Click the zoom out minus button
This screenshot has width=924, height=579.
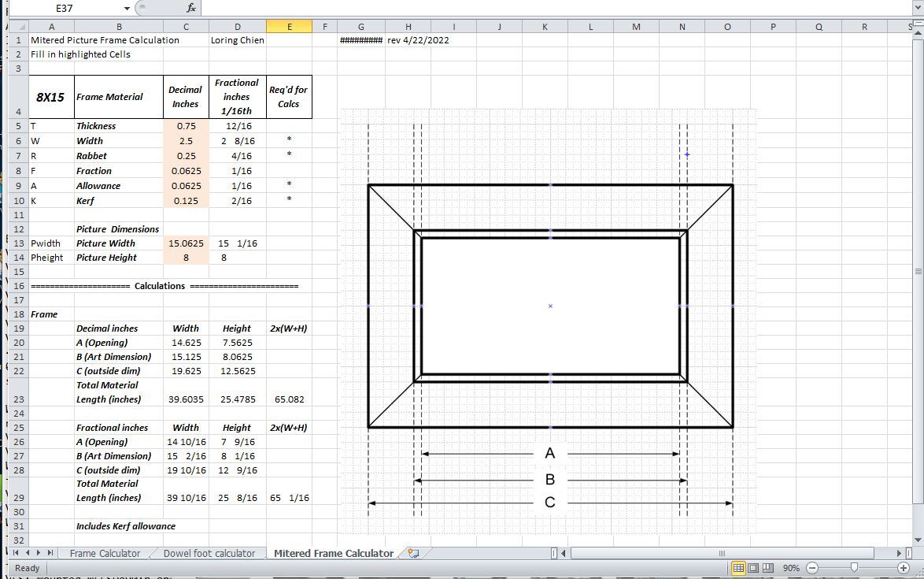[x=812, y=568]
